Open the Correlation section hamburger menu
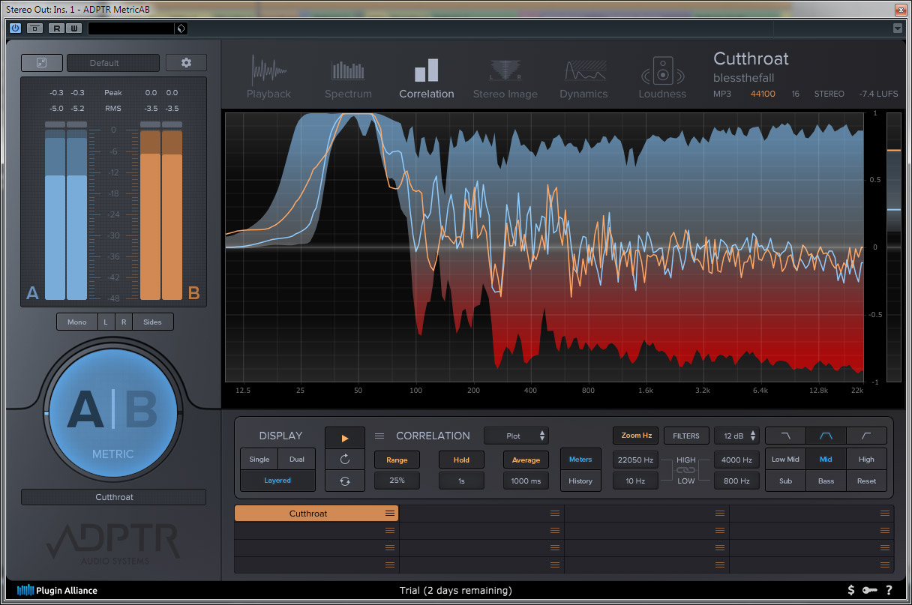This screenshot has width=912, height=605. pos(379,436)
